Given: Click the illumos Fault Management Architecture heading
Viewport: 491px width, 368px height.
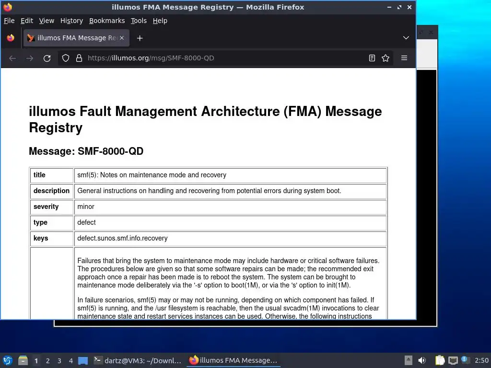Looking at the screenshot, I should 205,119.
